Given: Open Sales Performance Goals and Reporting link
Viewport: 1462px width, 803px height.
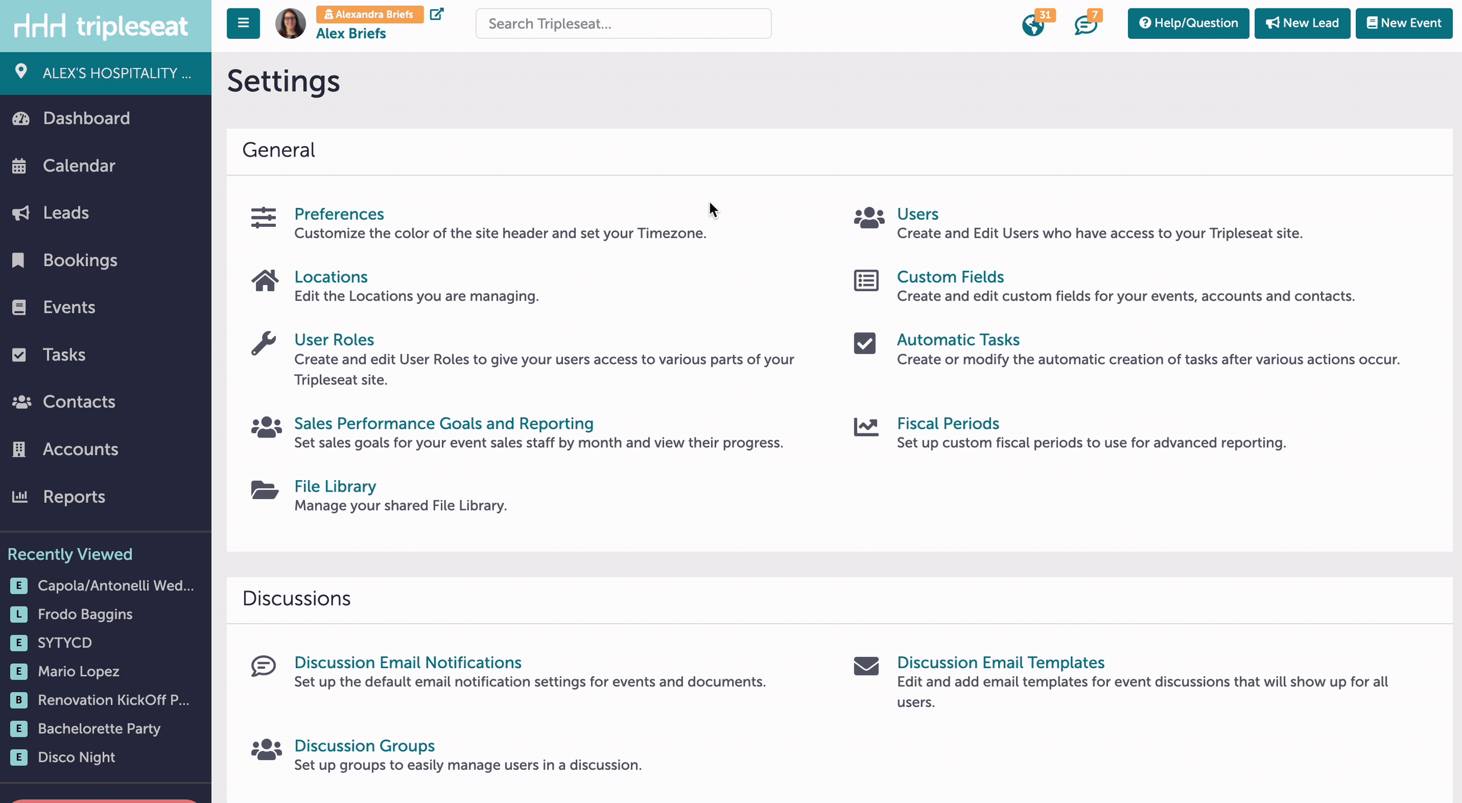Looking at the screenshot, I should pyautogui.click(x=444, y=423).
